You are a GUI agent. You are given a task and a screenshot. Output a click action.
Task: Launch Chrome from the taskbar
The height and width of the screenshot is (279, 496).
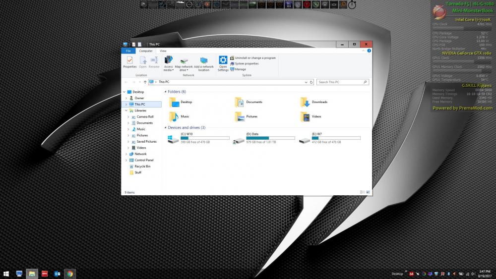[x=70, y=274]
